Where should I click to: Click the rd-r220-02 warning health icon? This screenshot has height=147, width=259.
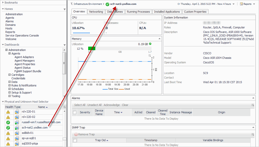[x=8, y=117]
